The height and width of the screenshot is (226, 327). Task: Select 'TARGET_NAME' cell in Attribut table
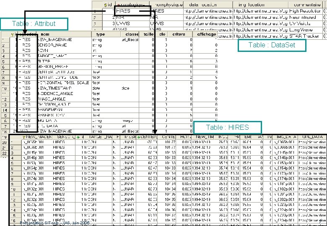click(x=64, y=56)
